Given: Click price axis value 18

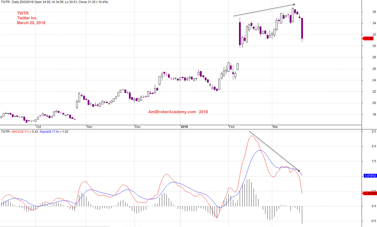Looking at the screenshot, I should (374, 115).
